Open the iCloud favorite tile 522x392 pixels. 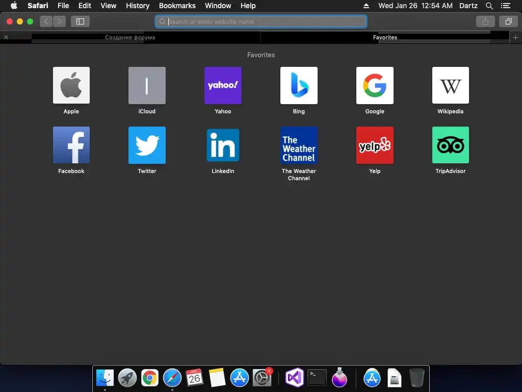(x=147, y=85)
